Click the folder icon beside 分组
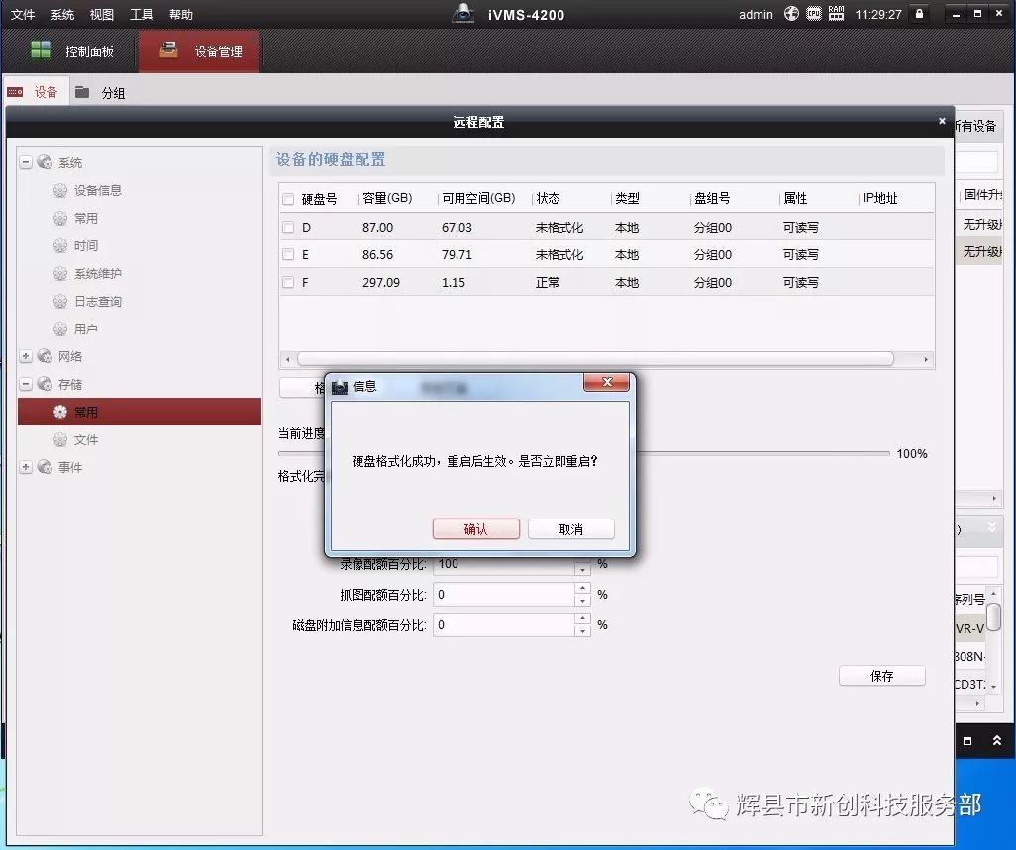This screenshot has width=1016, height=850. 82,93
